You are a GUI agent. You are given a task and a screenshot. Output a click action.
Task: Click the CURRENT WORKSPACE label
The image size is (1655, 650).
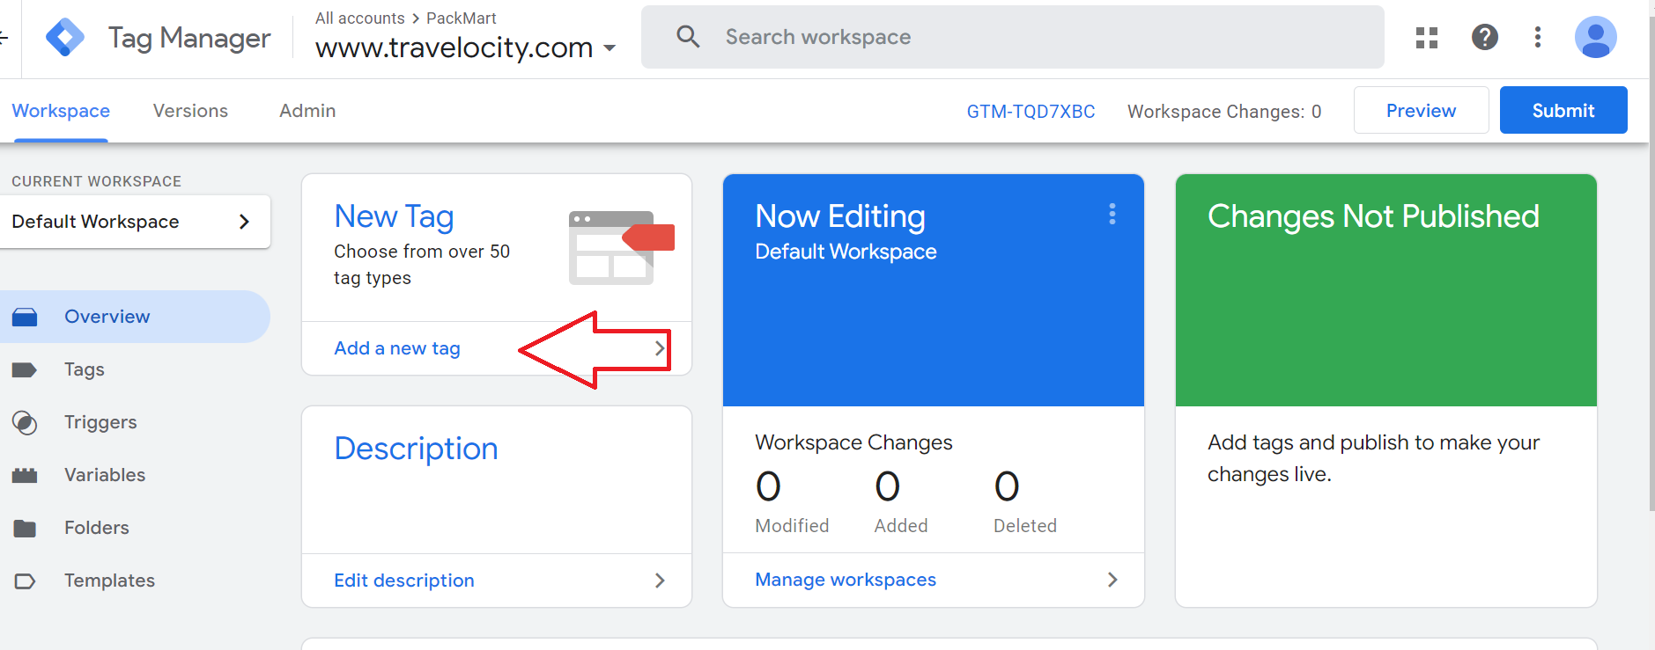click(97, 181)
